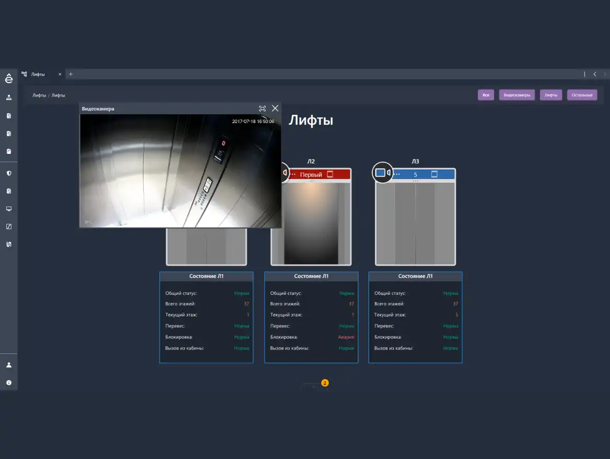Viewport: 610px width, 459px height.
Task: Toggle the Лифты filter button
Action: pyautogui.click(x=550, y=95)
